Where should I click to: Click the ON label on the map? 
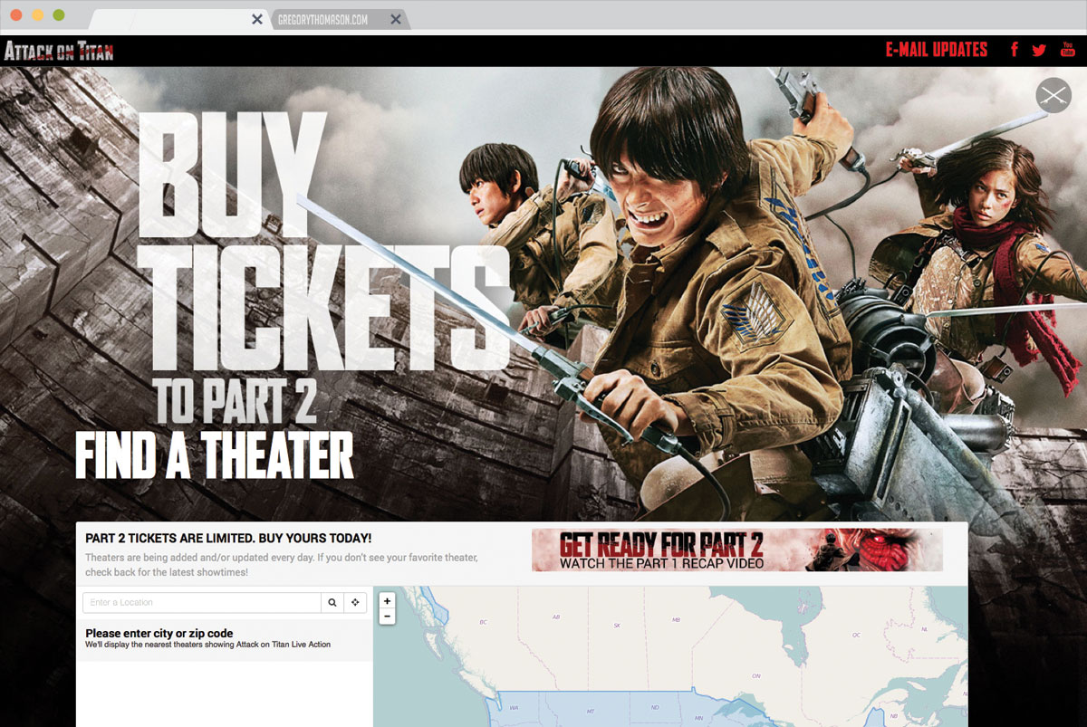tap(756, 676)
